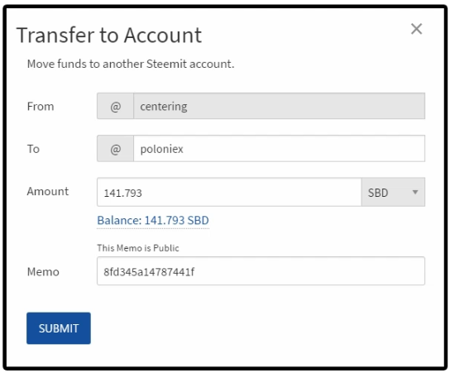
Task: Click the Memo label
Action: 43,272
